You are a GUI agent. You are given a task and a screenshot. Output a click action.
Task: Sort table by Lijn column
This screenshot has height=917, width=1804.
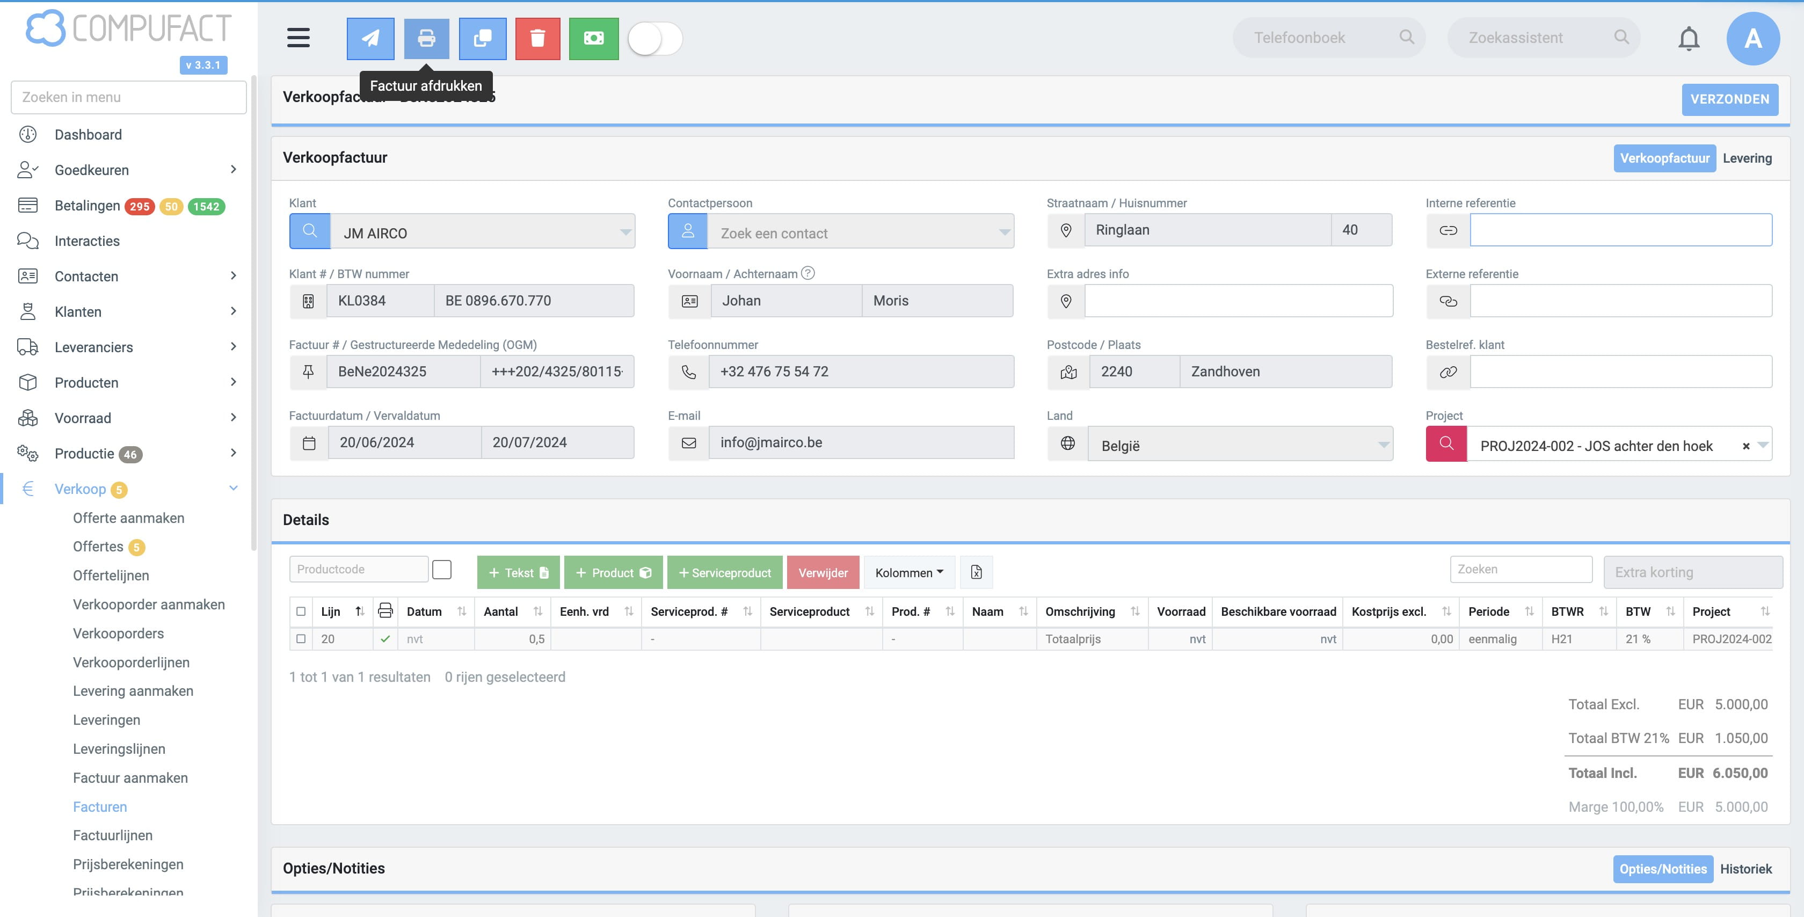point(343,612)
